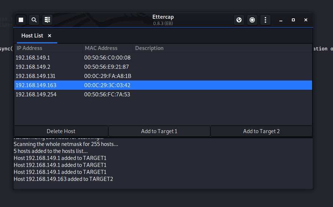
Task: Click log line 'Scanning the whole netmask for 255 hosts...'
Action: (66, 144)
